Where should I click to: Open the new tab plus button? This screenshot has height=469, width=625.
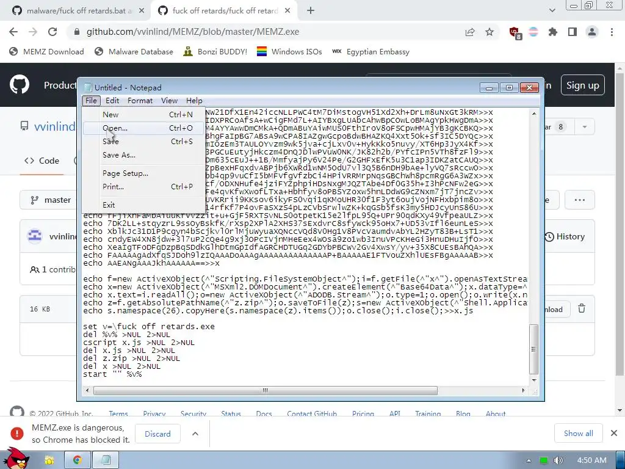point(311,11)
